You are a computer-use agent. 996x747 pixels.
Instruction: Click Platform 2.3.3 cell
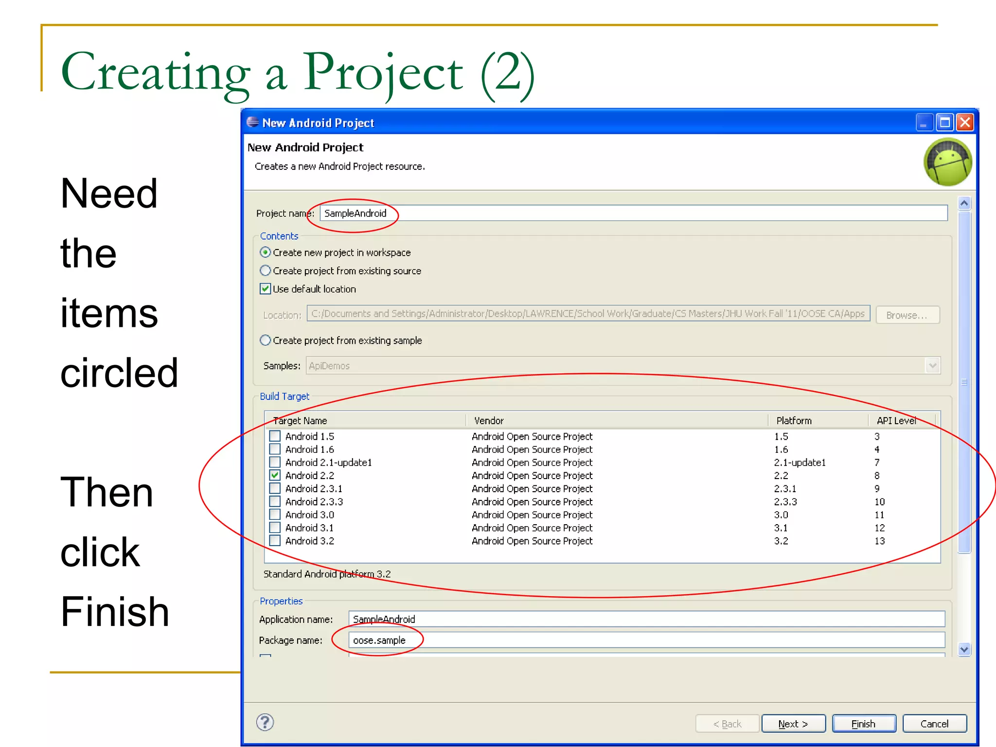(785, 501)
